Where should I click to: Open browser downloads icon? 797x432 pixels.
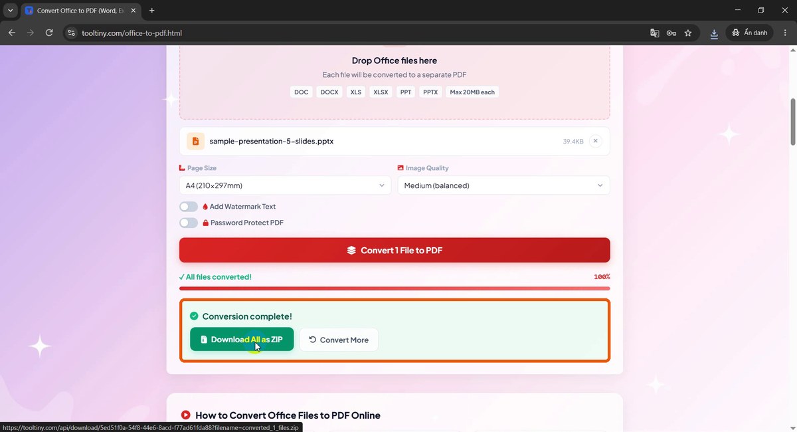pyautogui.click(x=714, y=33)
